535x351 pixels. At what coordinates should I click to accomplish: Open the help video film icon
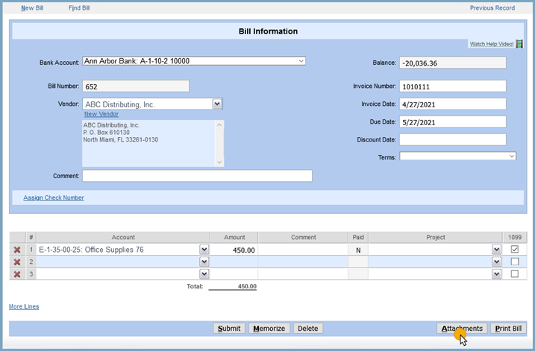(519, 44)
